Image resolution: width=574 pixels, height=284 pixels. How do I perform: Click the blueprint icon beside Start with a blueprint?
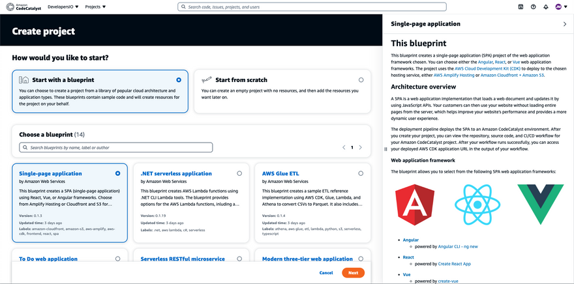(x=23, y=79)
